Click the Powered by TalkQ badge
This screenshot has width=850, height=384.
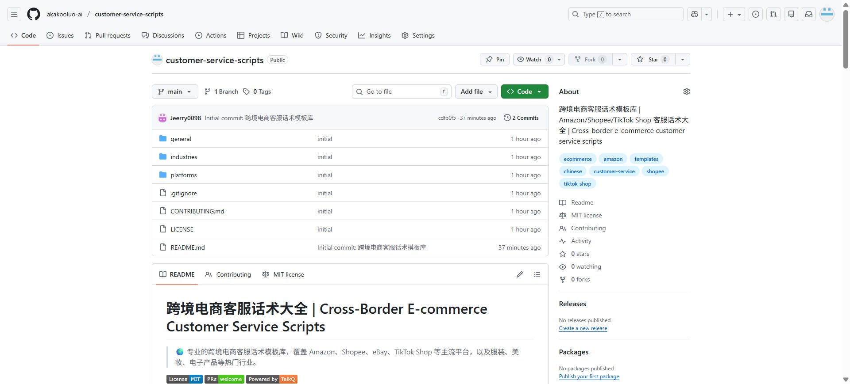pyautogui.click(x=272, y=379)
